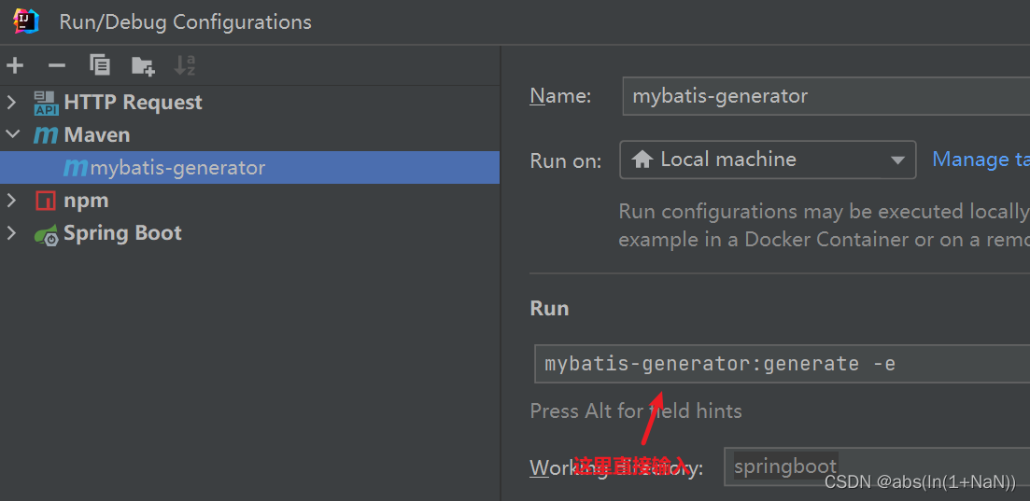Select the Maven group row
This screenshot has width=1030, height=501.
coord(249,134)
